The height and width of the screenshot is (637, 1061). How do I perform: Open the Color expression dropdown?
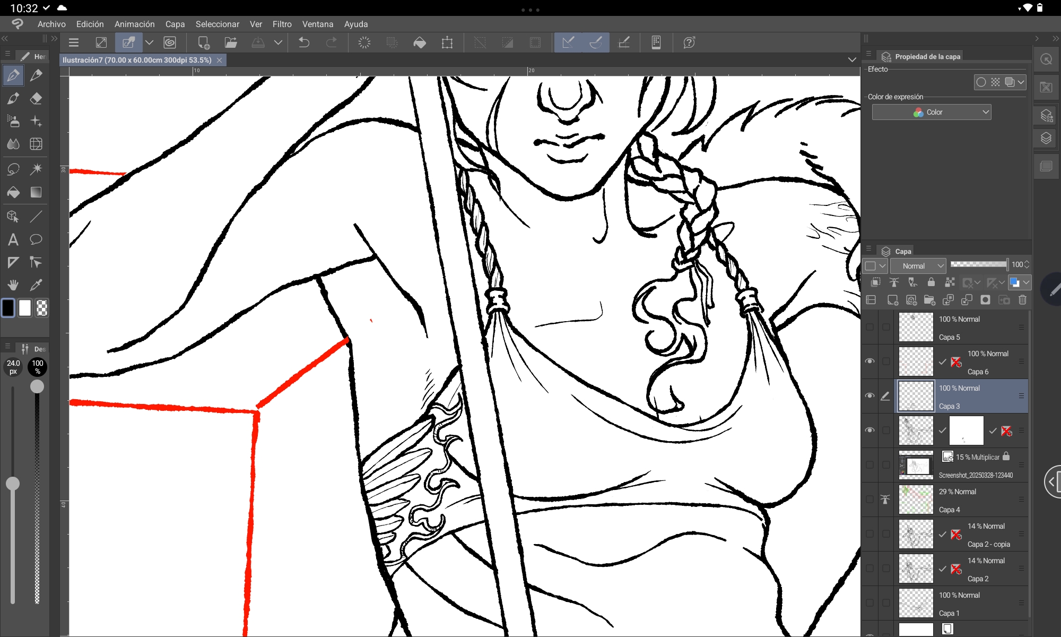pyautogui.click(x=931, y=112)
